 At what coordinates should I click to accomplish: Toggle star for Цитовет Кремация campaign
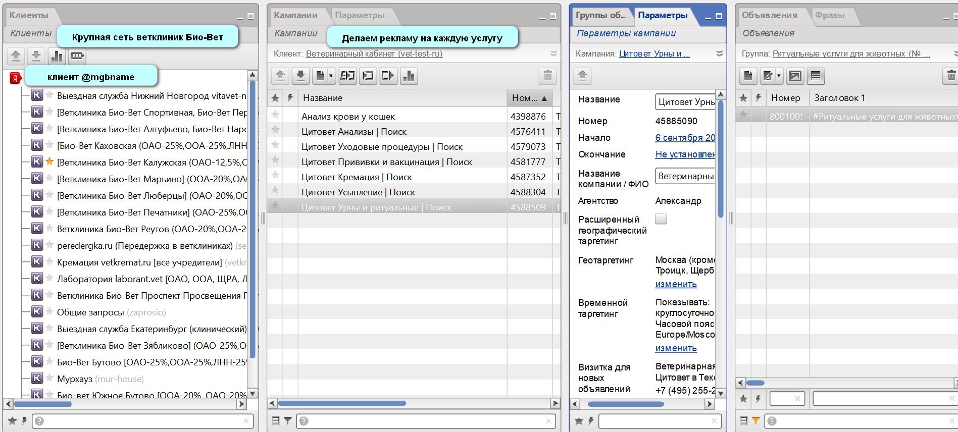click(x=275, y=175)
